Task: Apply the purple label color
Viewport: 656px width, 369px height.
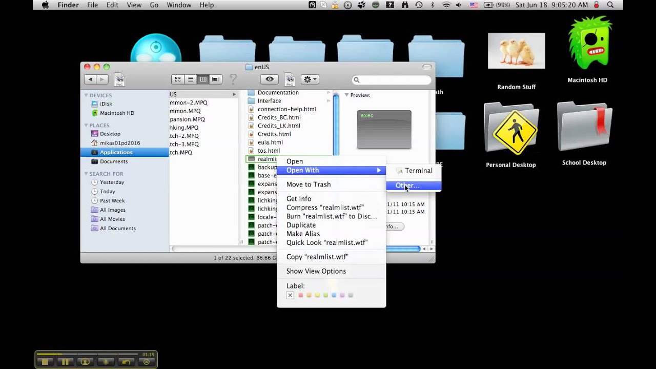Action: point(342,295)
